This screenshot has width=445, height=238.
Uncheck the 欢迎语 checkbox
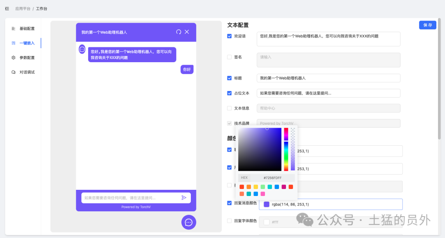[230, 36]
